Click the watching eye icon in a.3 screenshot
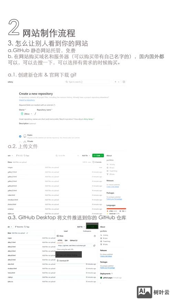Viewport: 172px width, 302px height. coord(101,241)
